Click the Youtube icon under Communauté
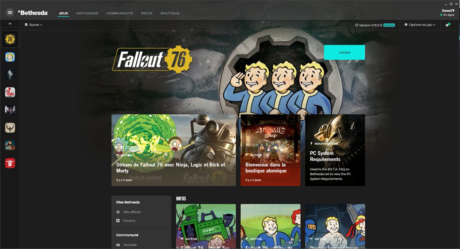This screenshot has height=249, width=460. point(118,245)
